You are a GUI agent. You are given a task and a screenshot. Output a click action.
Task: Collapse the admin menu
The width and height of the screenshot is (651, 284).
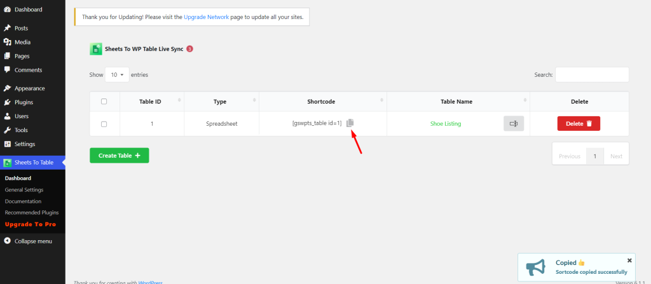(32, 241)
